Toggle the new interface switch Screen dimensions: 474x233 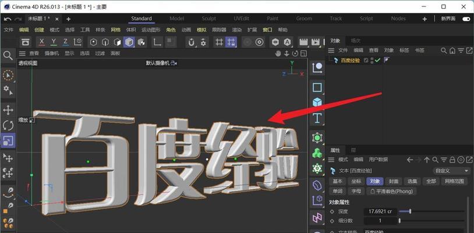[466, 19]
